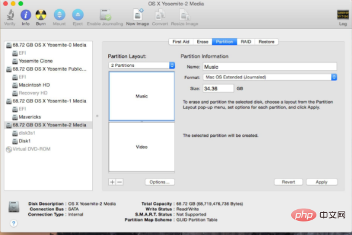The width and height of the screenshot is (352, 235).
Task: Click the sidebar splitter handle dot
Action: point(97,116)
